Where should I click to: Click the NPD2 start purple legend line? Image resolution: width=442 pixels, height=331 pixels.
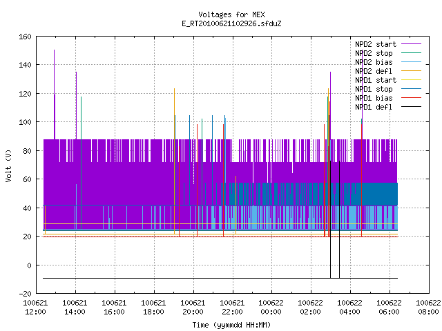(411, 44)
